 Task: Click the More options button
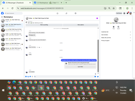(x=81, y=25)
